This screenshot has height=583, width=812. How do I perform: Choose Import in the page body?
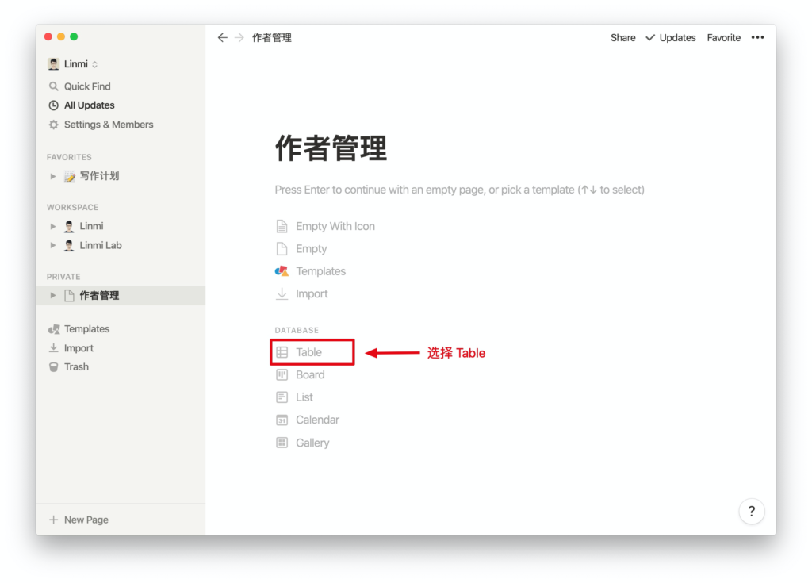click(x=312, y=293)
